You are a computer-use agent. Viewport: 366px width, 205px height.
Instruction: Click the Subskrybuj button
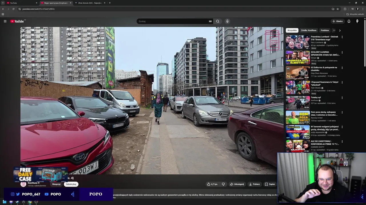pos(71,184)
